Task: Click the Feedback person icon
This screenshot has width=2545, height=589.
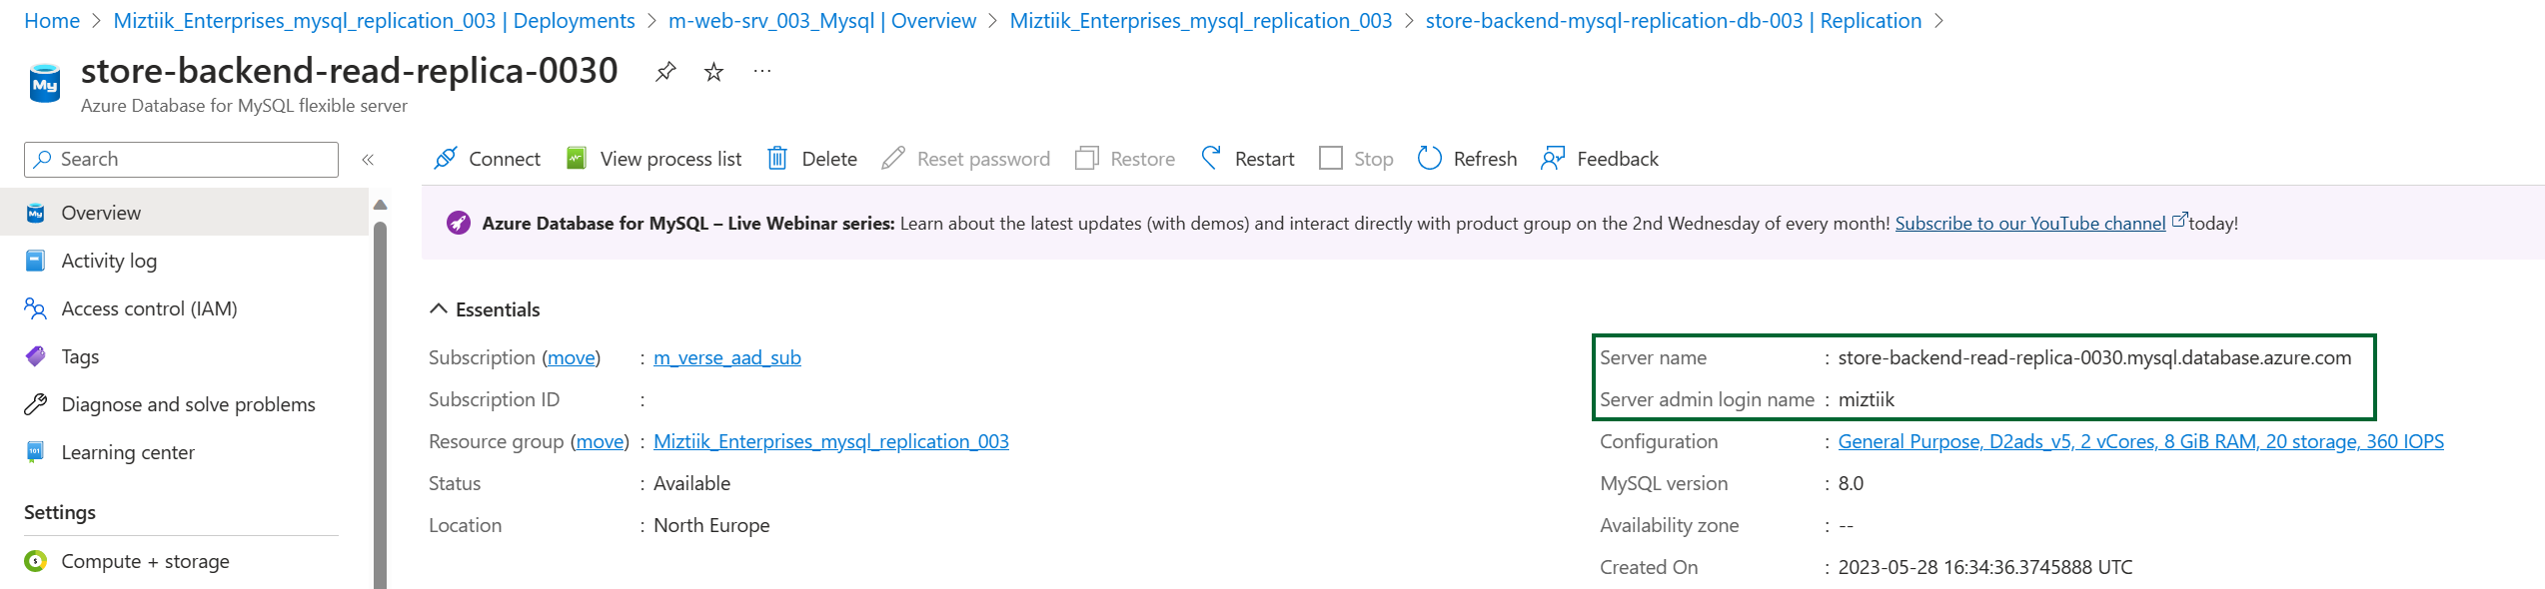Action: (1553, 159)
